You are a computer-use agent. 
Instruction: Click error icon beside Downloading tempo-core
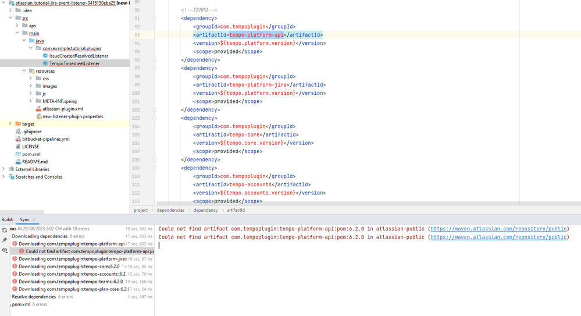point(15,267)
